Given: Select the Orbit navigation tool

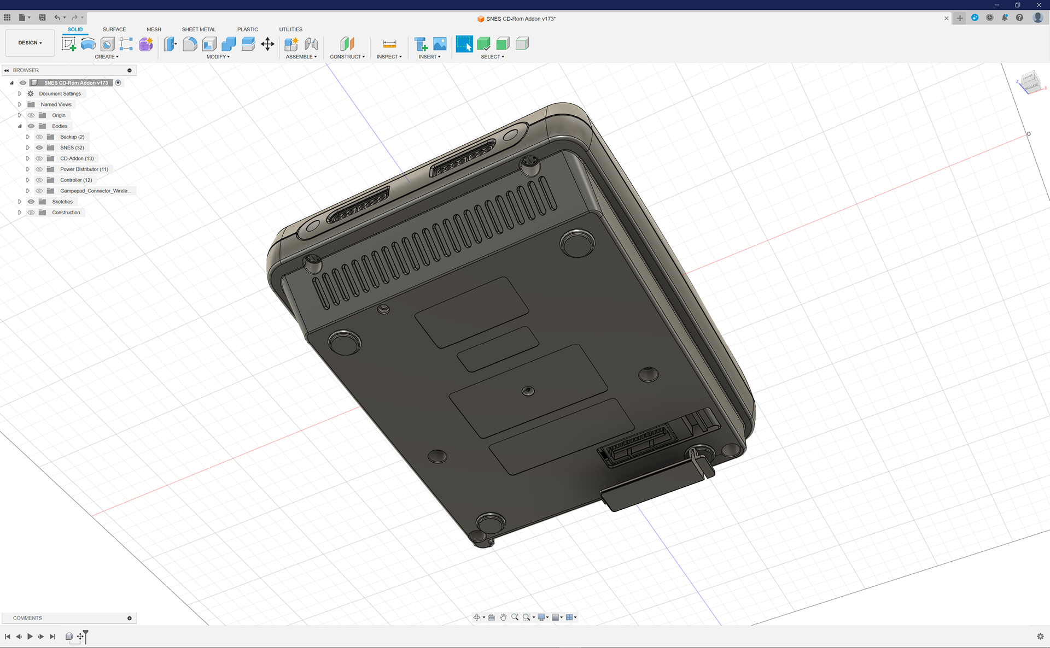Looking at the screenshot, I should [477, 617].
